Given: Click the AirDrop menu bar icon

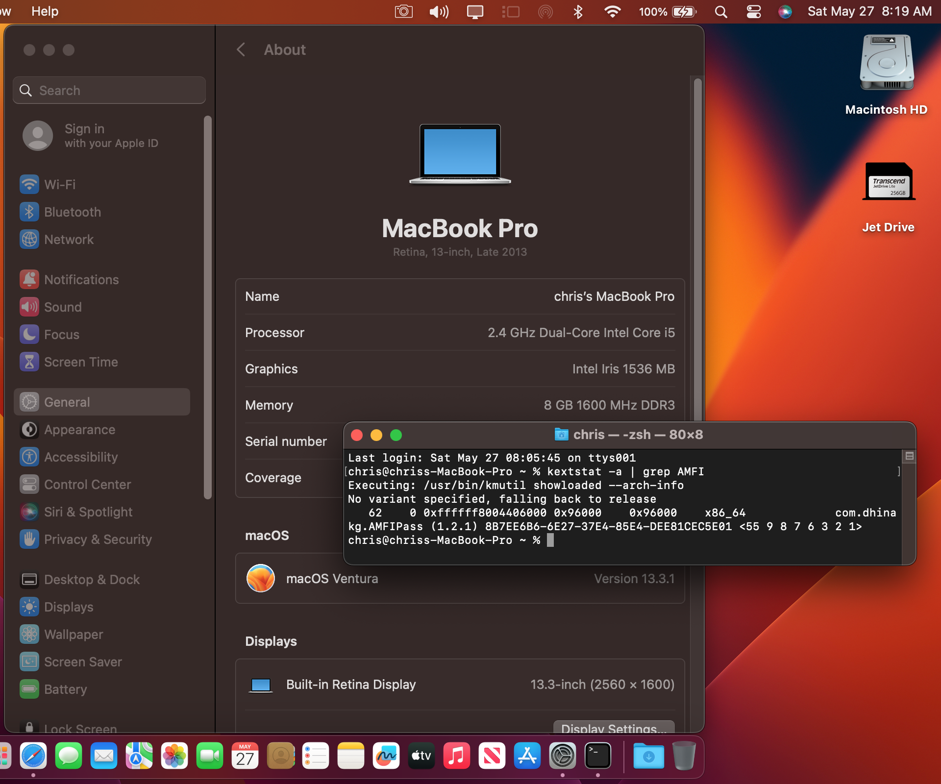Looking at the screenshot, I should tap(545, 11).
